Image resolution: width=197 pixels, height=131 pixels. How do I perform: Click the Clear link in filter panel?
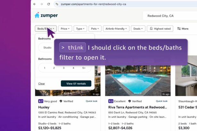coord(42,84)
